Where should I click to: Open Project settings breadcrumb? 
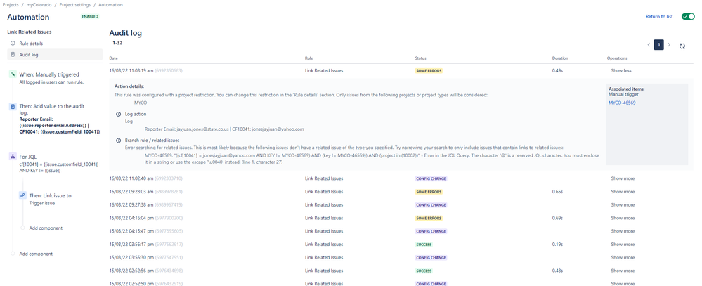coord(74,4)
